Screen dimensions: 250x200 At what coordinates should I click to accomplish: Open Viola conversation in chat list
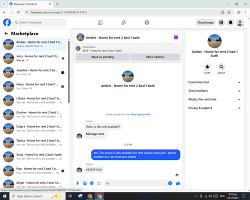tap(33, 156)
